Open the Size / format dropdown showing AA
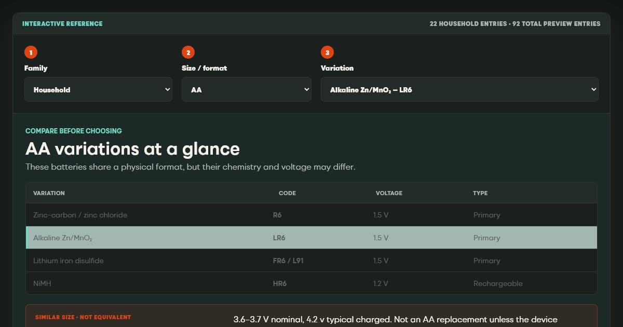The image size is (623, 327). point(247,89)
